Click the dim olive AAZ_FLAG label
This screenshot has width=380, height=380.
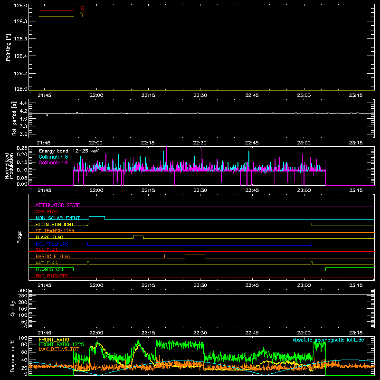[x=47, y=263]
